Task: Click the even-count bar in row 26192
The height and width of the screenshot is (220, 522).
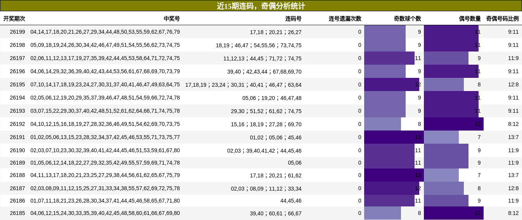Action: (454, 124)
